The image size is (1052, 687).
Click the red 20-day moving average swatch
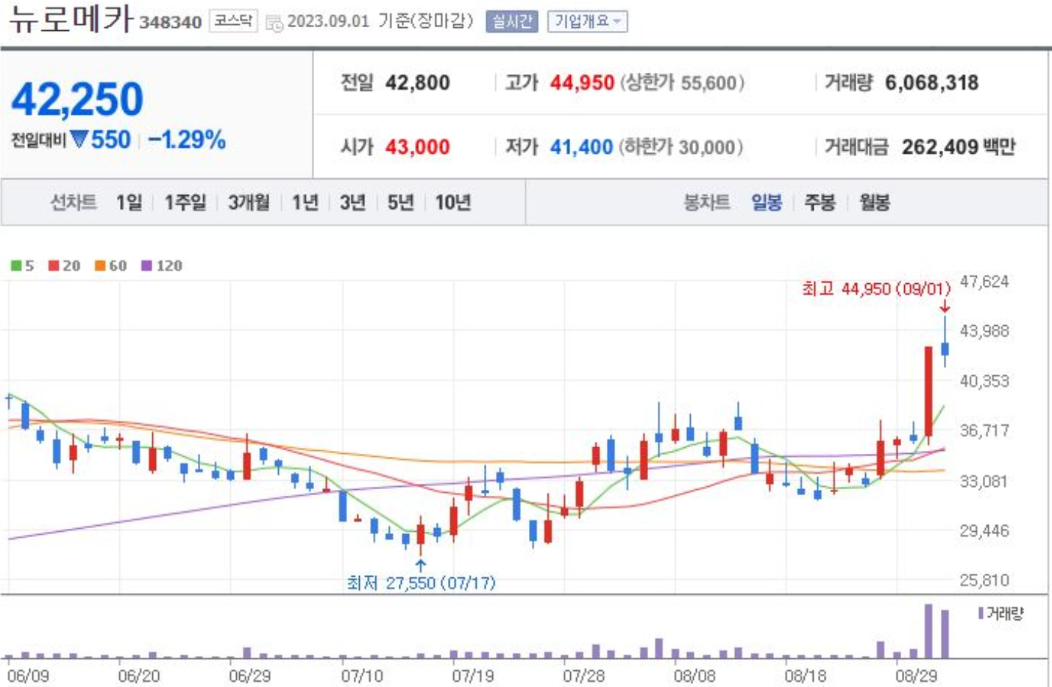pyautogui.click(x=54, y=266)
